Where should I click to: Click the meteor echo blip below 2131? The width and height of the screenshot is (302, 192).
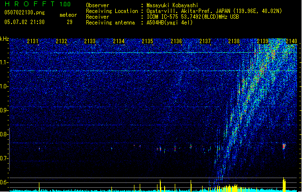click(39, 149)
